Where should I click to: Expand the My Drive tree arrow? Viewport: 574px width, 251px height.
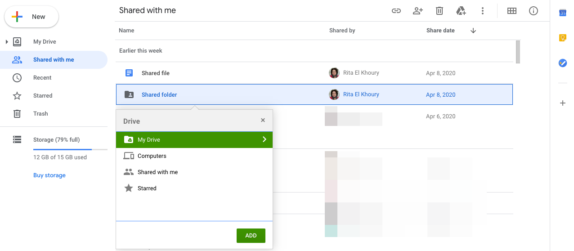(x=7, y=42)
